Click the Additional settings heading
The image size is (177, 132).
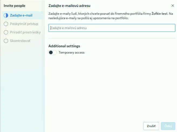coord(64,46)
